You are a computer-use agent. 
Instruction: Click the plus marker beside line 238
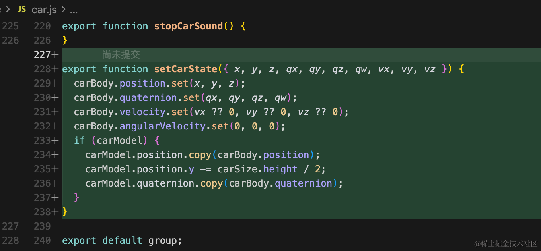tap(55, 212)
